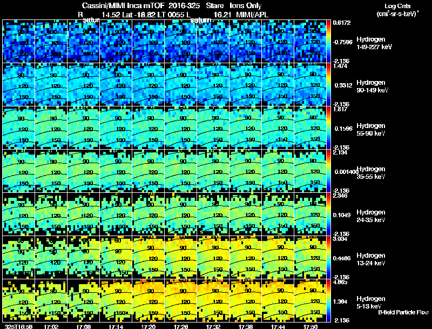This screenshot has width=432, height=329.
Task: Click the '0.001400' colorbar midpoint value
Action: click(346, 172)
